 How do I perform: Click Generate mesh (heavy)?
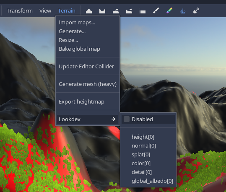coord(88,84)
